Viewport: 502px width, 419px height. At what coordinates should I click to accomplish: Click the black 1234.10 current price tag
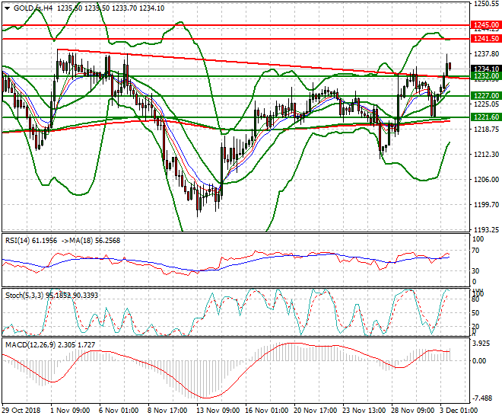[x=485, y=69]
